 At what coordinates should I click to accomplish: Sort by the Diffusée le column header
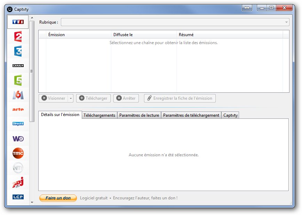pos(144,35)
